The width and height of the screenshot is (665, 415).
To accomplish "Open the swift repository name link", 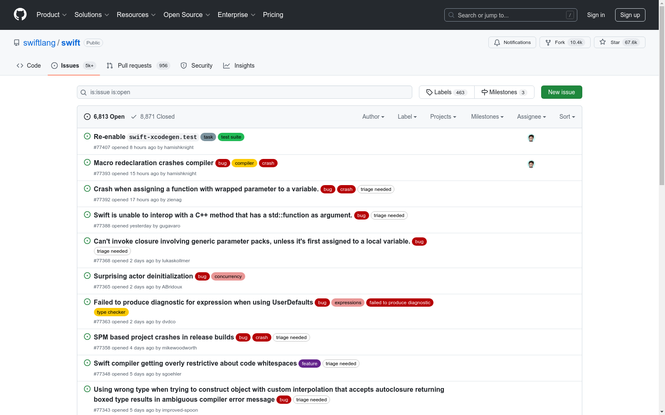I will tap(71, 43).
